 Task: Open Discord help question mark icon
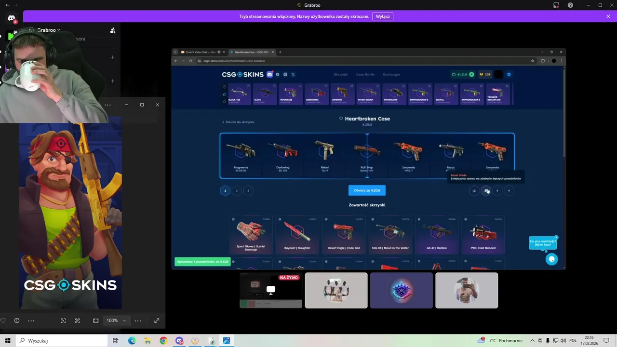[x=571, y=5]
